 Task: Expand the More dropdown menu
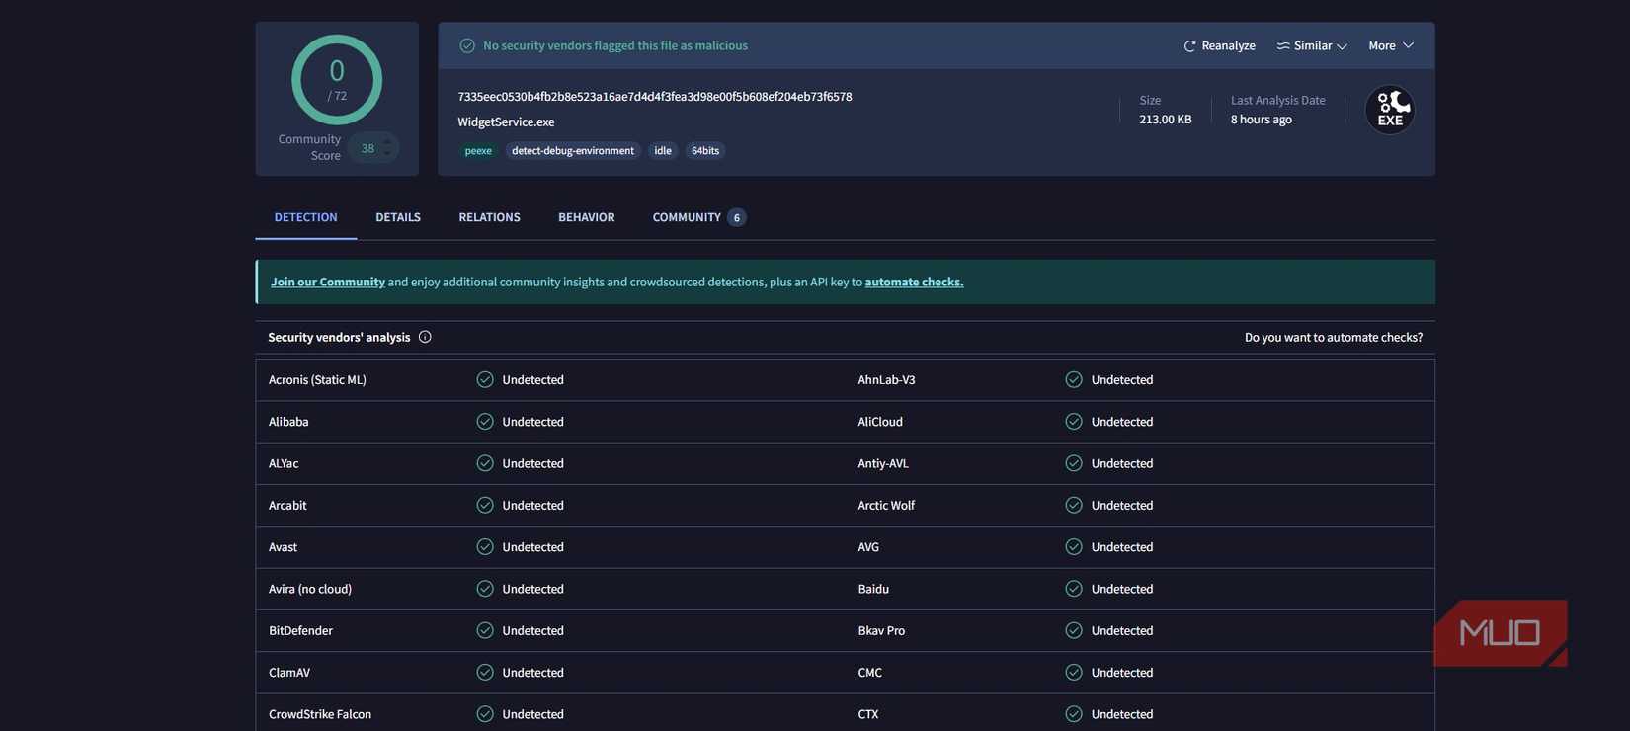coord(1391,46)
